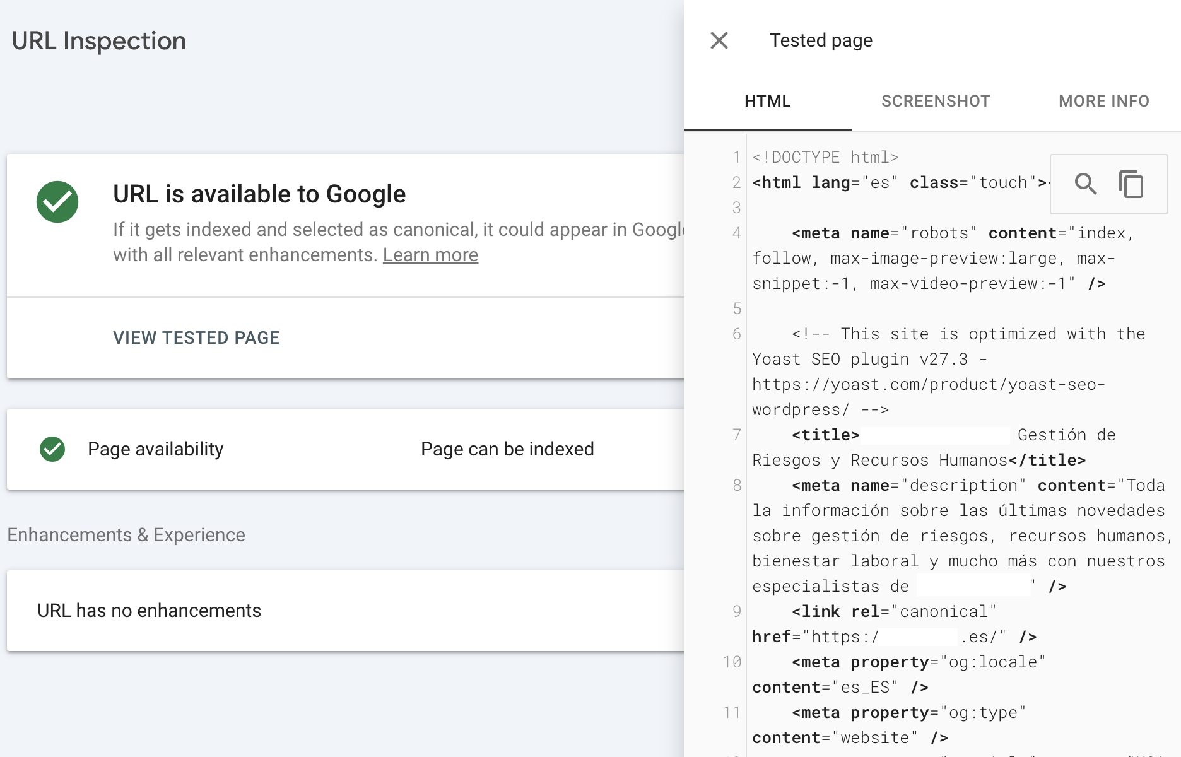Copy the page HTML source code

pyautogui.click(x=1131, y=184)
